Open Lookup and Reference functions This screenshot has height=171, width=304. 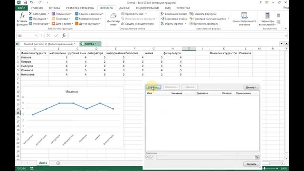click(89, 14)
